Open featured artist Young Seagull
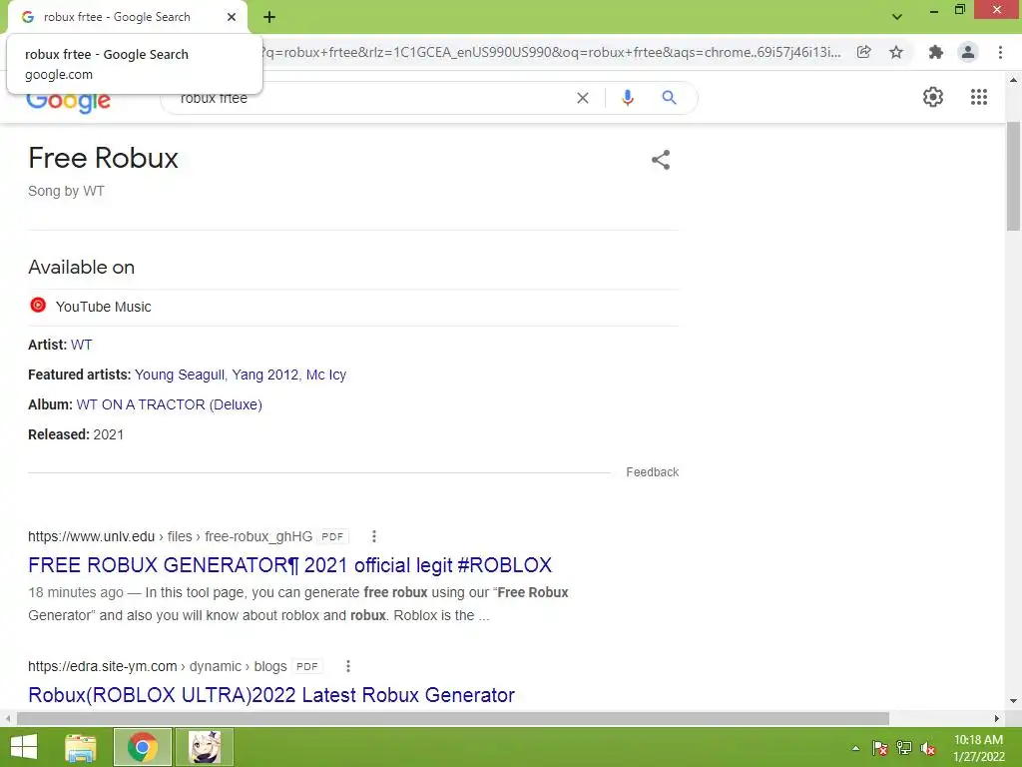 [x=180, y=376]
